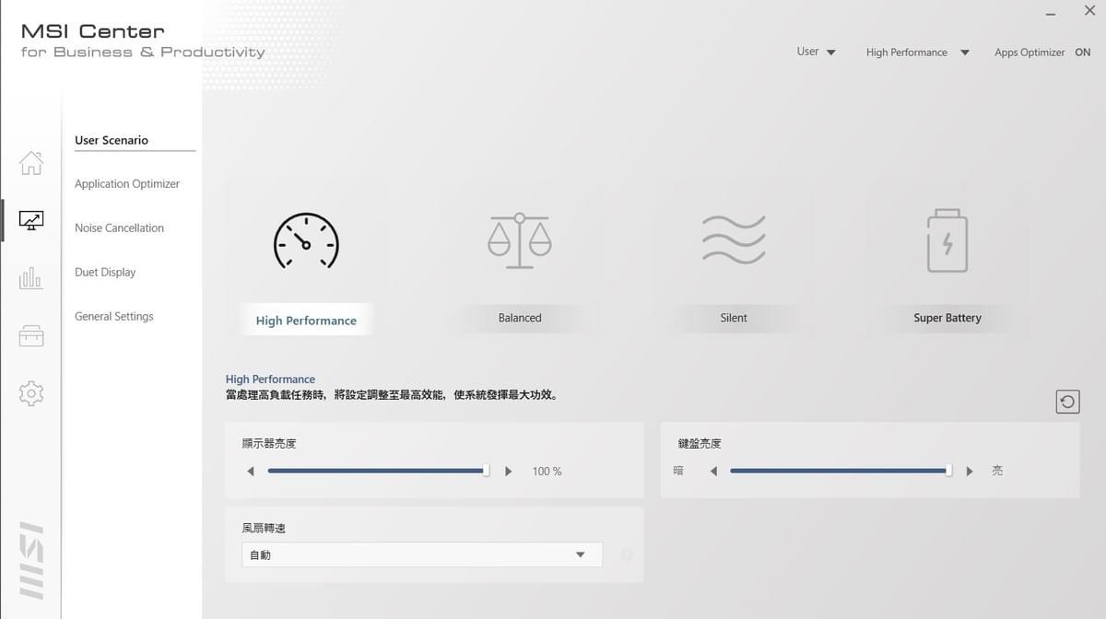1106x619 pixels.
Task: Click the Silent mode label
Action: 734,318
